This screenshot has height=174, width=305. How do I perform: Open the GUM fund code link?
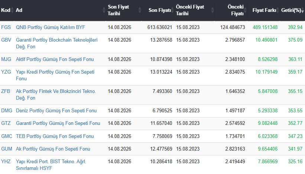coord(7,149)
